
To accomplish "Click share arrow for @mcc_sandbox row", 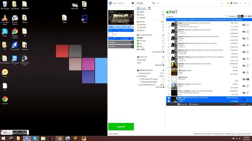I will 244,93.
